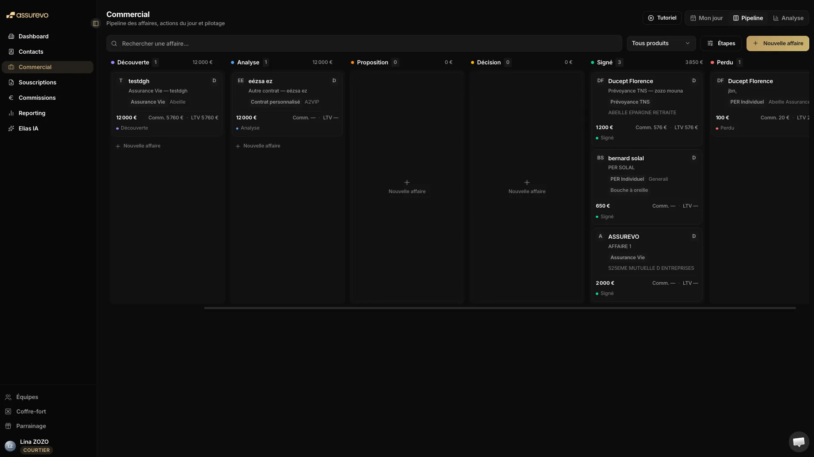Click the Décision column header
Screen dimensions: 814x457
(489, 62)
